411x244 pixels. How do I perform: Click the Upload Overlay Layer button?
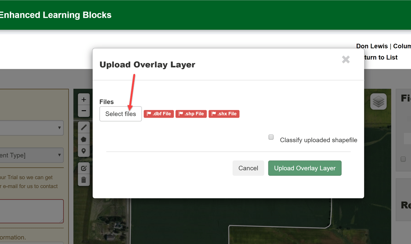click(304, 168)
